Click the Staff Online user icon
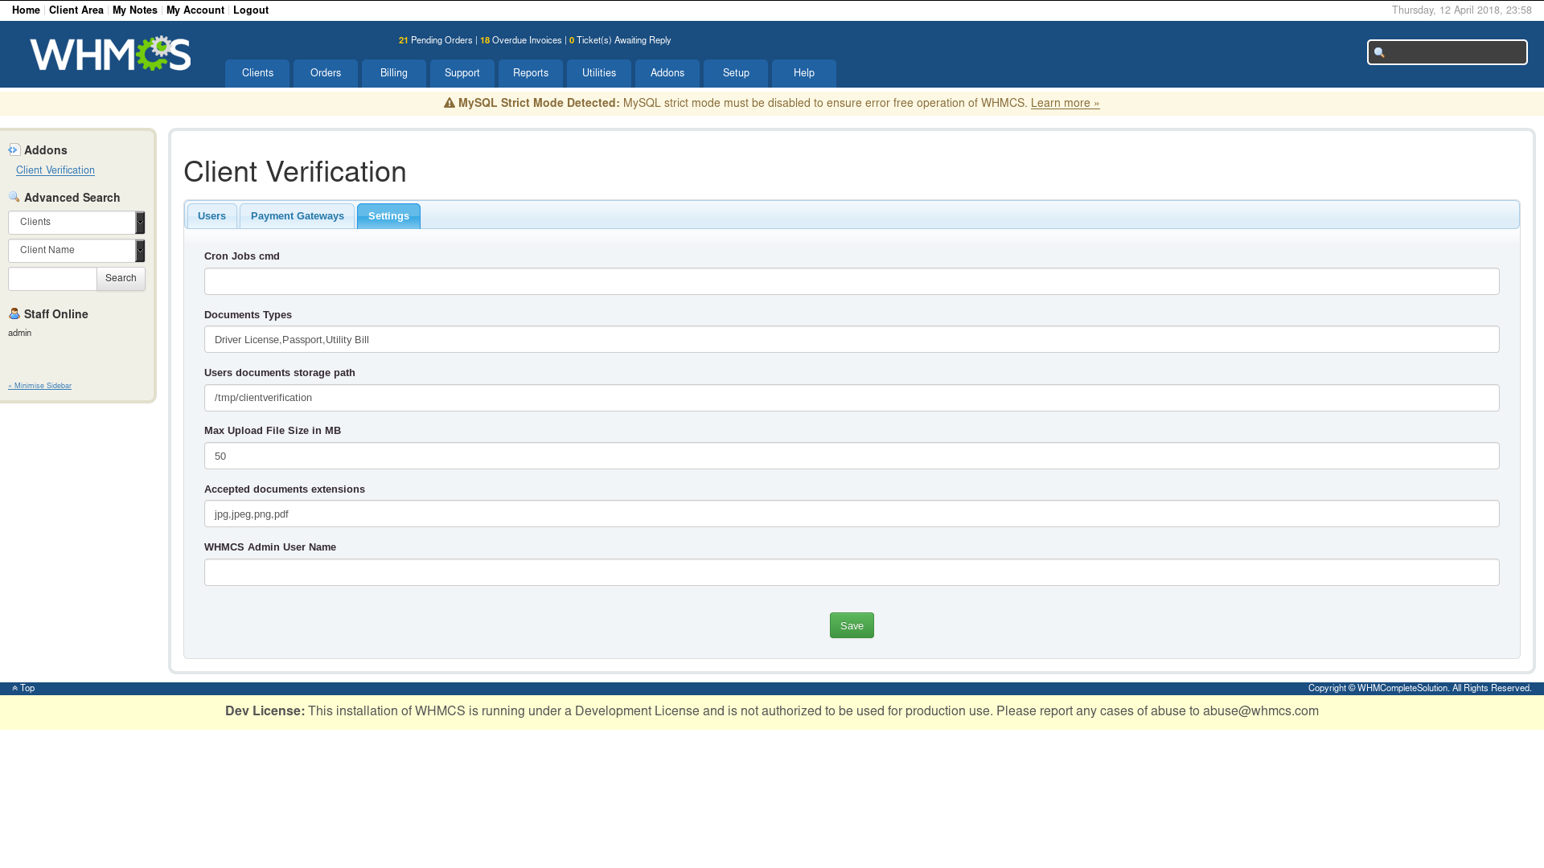 [14, 313]
